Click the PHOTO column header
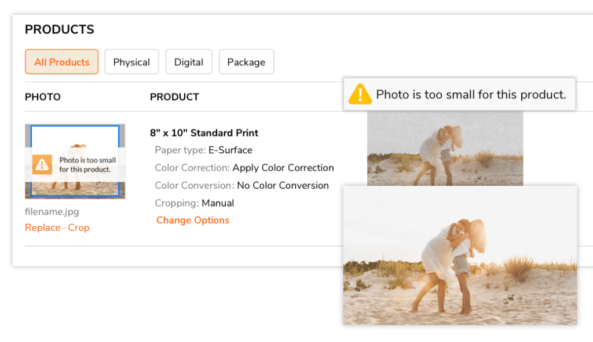This screenshot has width=593, height=342. pos(43,97)
